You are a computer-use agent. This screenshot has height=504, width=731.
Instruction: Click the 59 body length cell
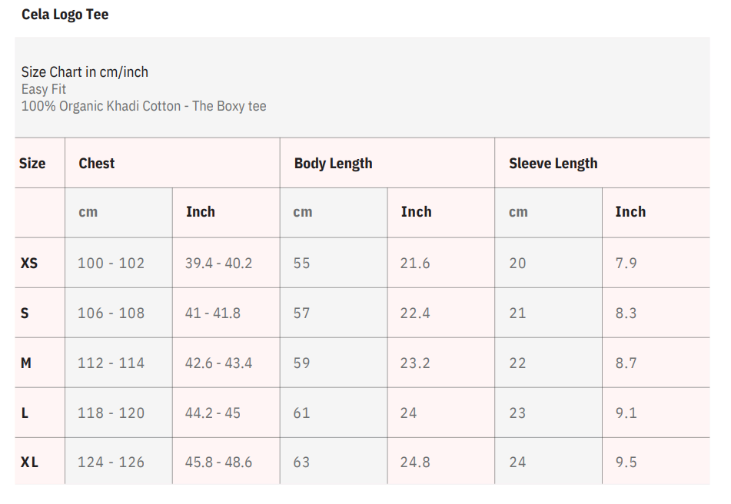tap(301, 363)
